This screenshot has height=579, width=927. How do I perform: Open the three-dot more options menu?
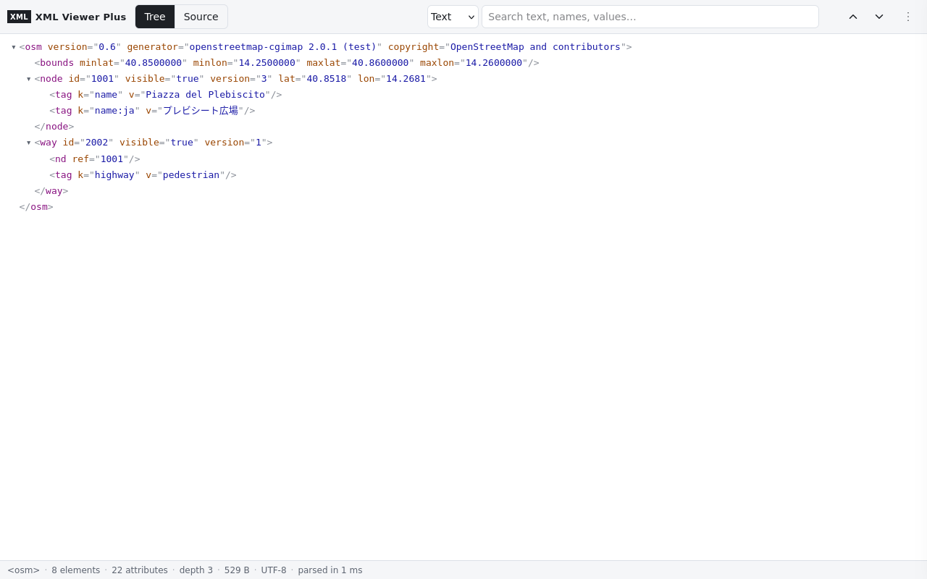click(x=908, y=17)
